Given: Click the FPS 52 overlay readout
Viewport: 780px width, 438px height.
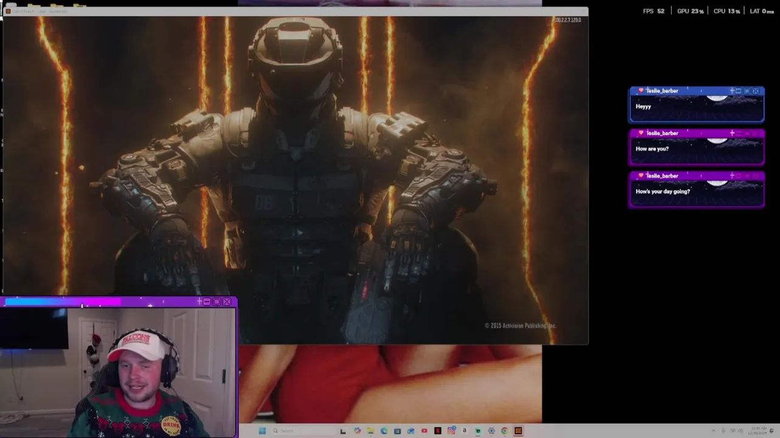Looking at the screenshot, I should coord(654,12).
